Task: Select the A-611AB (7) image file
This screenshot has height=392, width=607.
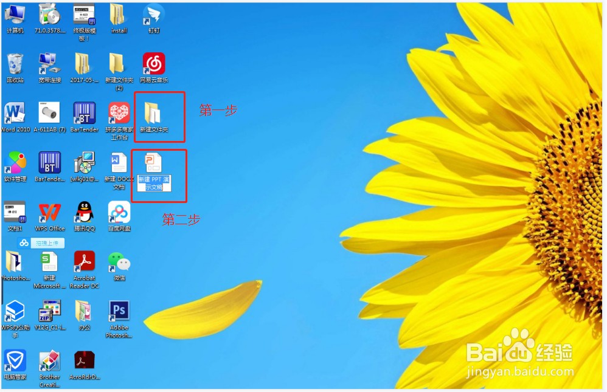Action: [49, 117]
